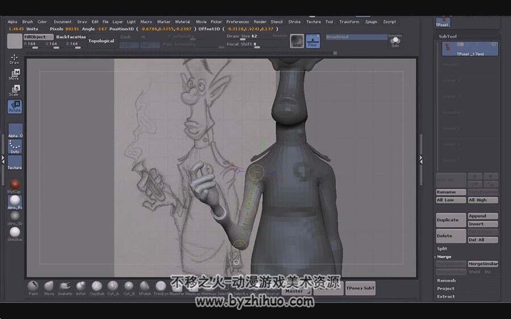Expand the Extract section

[x=446, y=296]
